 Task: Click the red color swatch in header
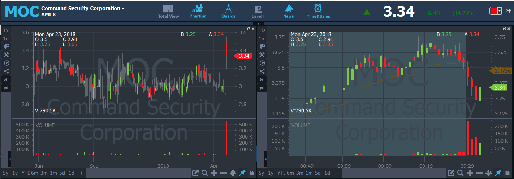coord(493,11)
